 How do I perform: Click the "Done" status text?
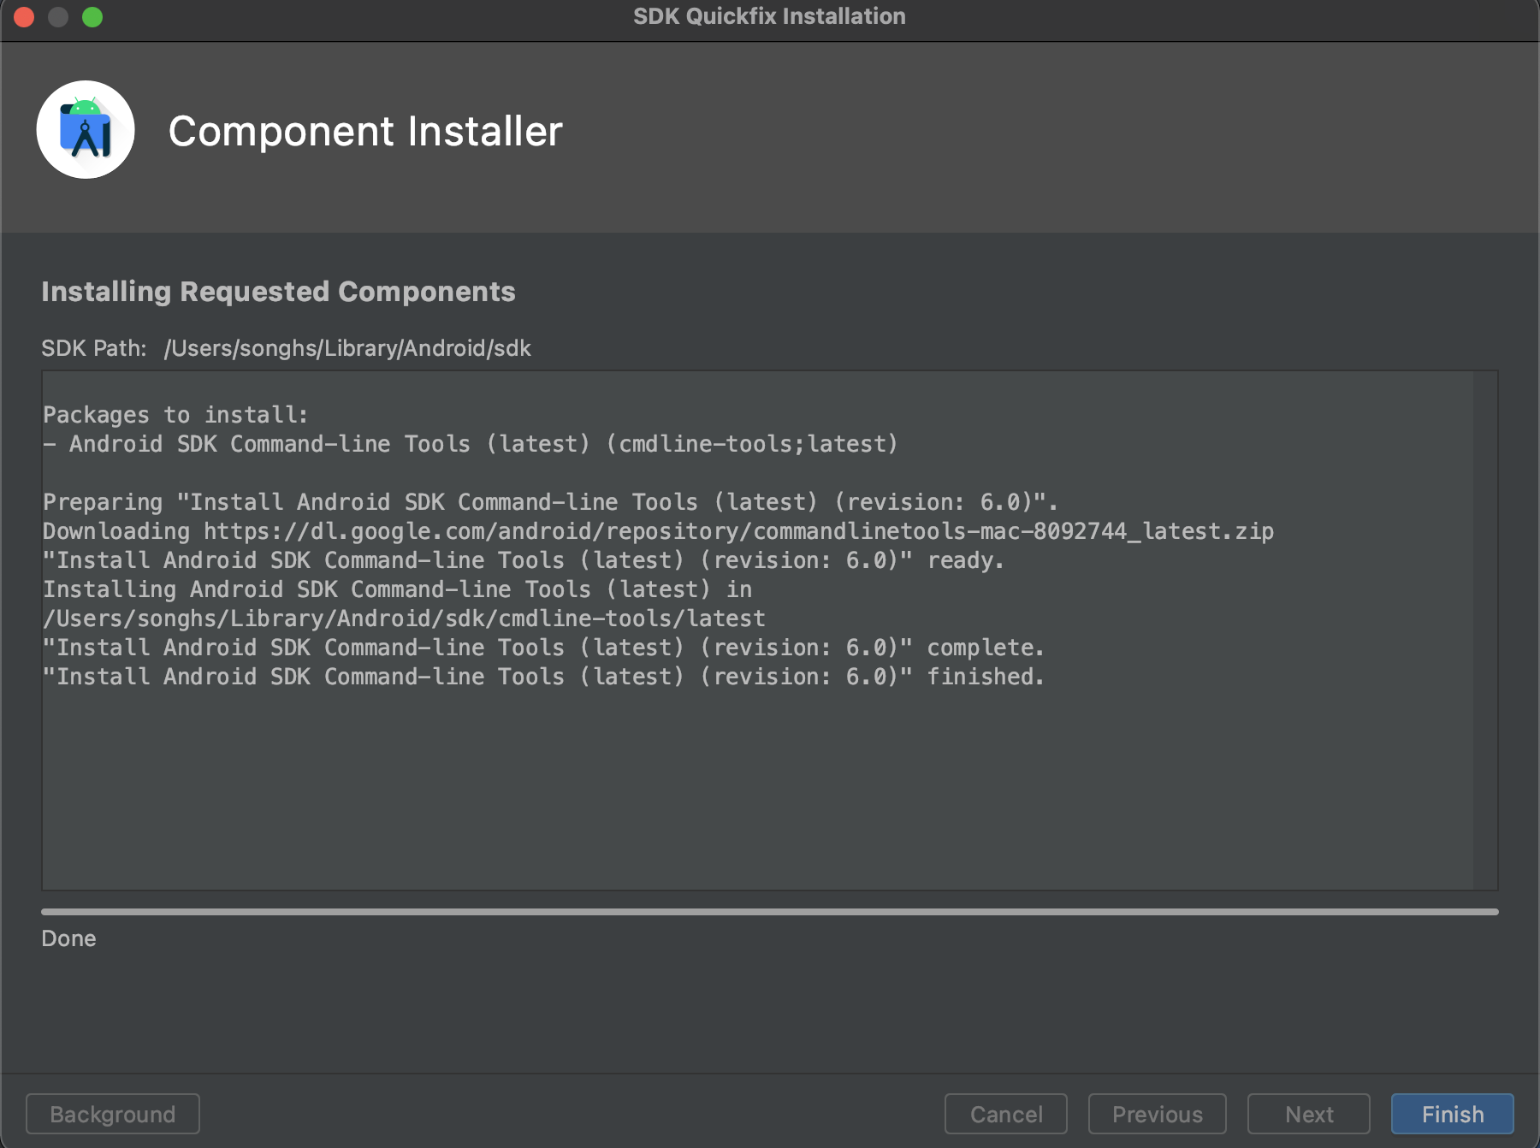tap(68, 938)
